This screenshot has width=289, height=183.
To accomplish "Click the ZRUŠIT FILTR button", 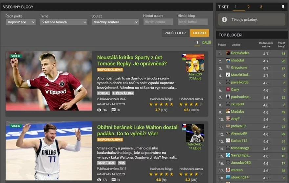I will pos(175,33).
